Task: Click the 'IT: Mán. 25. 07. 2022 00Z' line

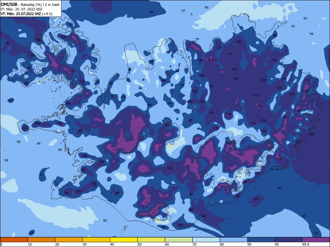Action: point(21,9)
